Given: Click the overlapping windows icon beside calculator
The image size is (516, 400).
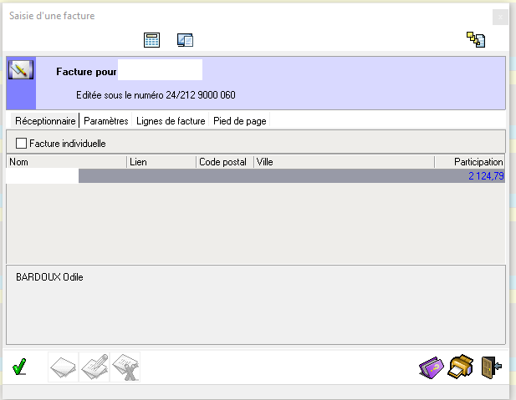Looking at the screenshot, I should click(186, 40).
